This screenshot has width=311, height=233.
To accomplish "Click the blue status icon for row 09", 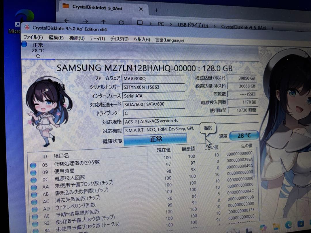I will point(33,173).
